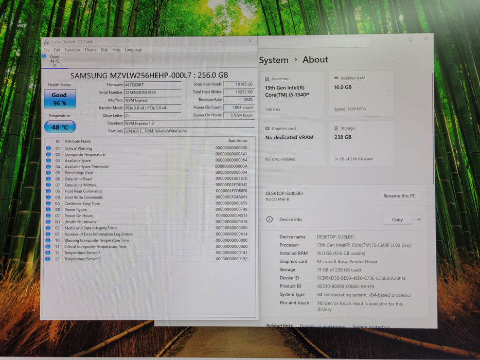The image size is (480, 360).
Task: Click the status icon for Power Cycles row
Action: [48, 209]
